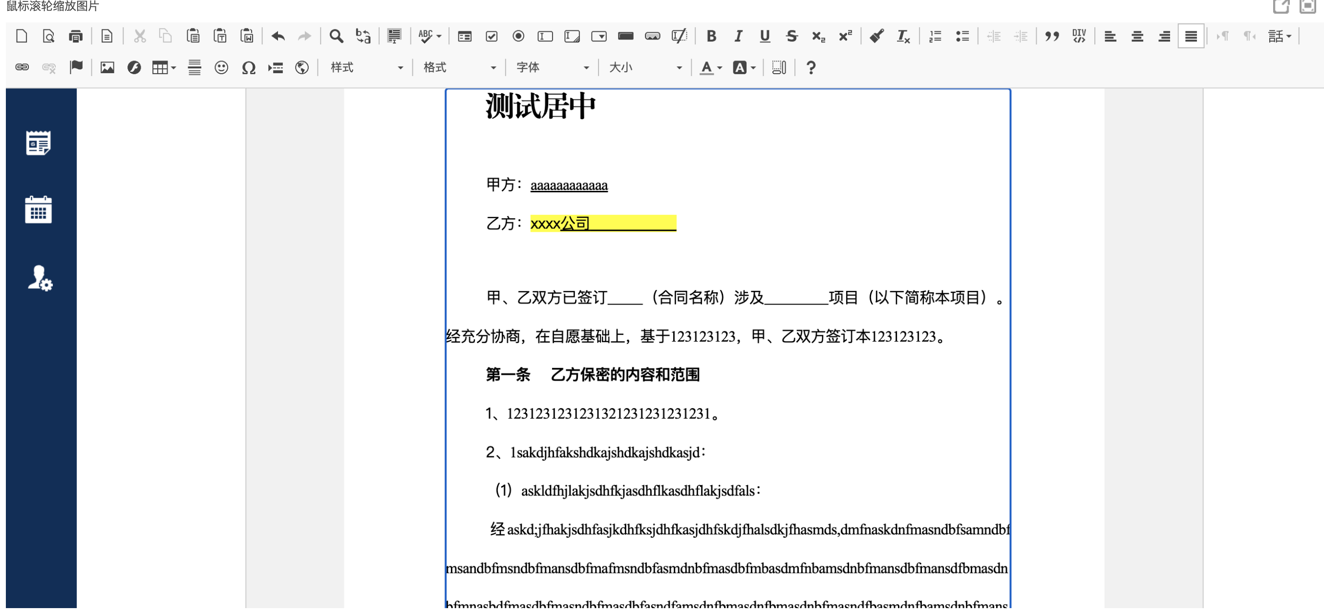Insert special character (Omega) icon

pos(248,67)
